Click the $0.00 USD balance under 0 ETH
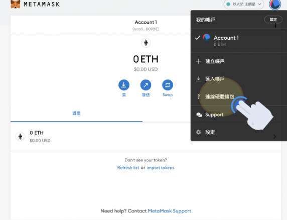Screen dimensions: 287x220 point(146,69)
